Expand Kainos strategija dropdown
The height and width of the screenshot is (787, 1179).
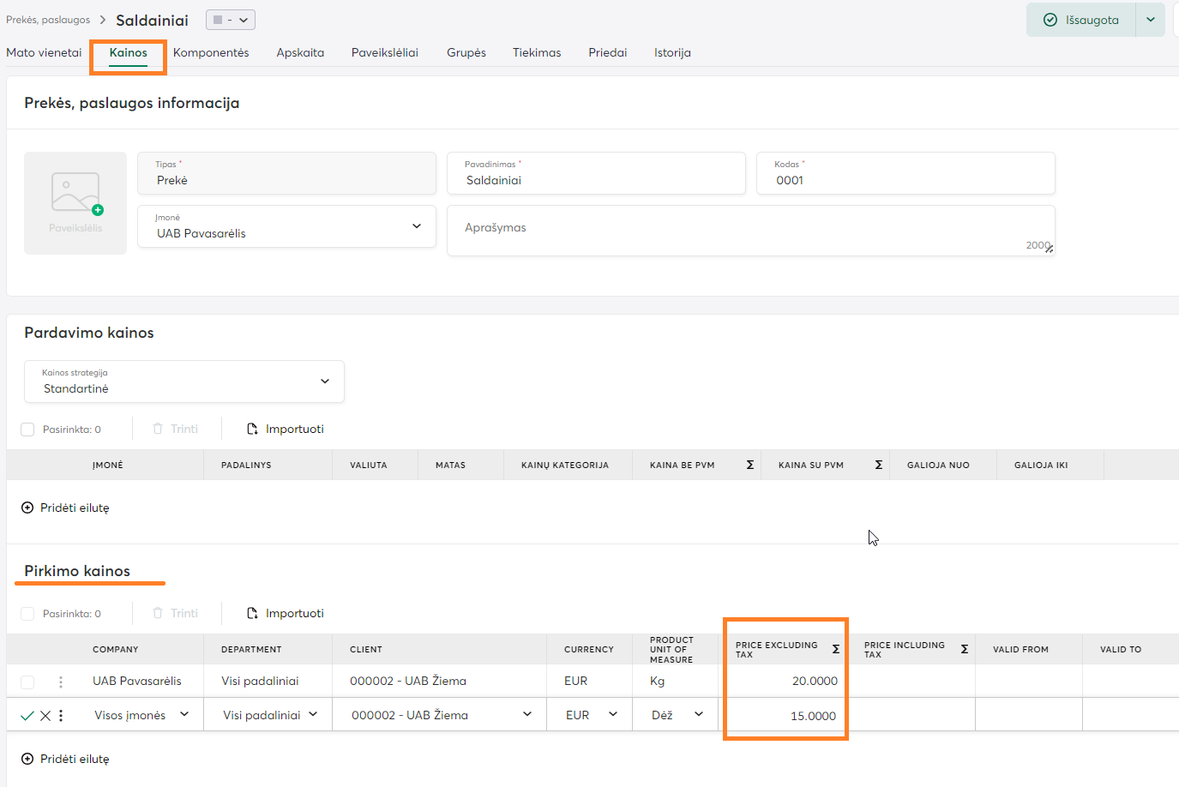[x=324, y=381]
